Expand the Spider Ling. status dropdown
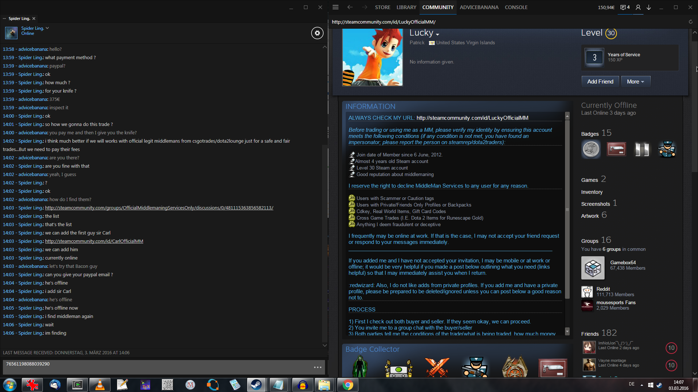This screenshot has height=392, width=698. pos(47,28)
